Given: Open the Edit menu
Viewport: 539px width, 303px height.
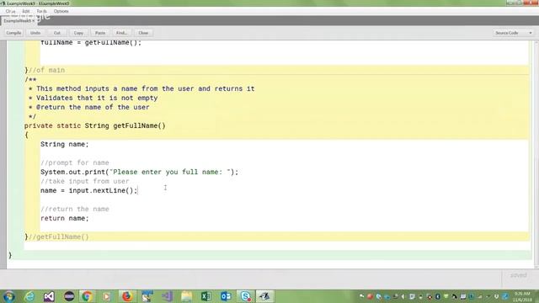Looking at the screenshot, I should 26,11.
